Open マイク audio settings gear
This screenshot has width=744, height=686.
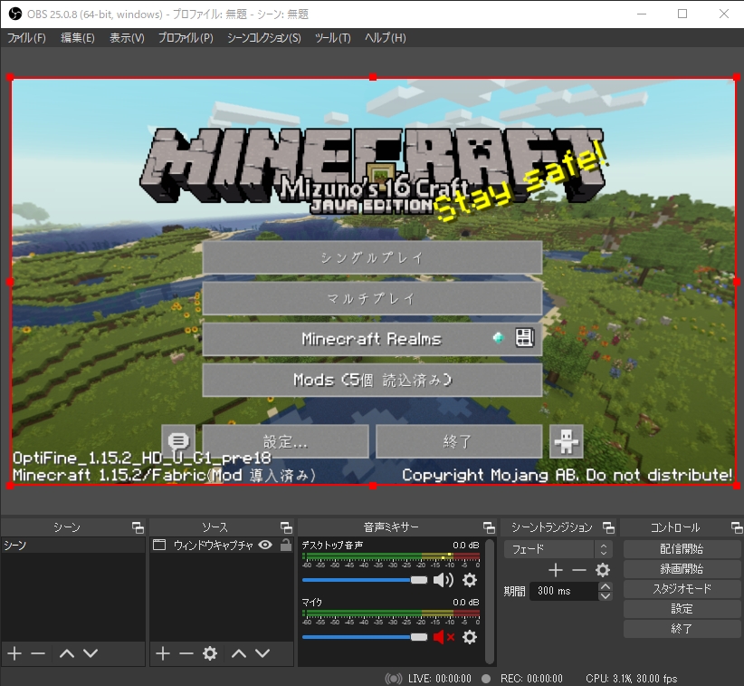pyautogui.click(x=469, y=637)
